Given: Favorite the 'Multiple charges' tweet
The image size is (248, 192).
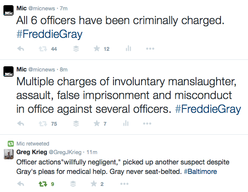Looking at the screenshot, I should click(97, 123).
